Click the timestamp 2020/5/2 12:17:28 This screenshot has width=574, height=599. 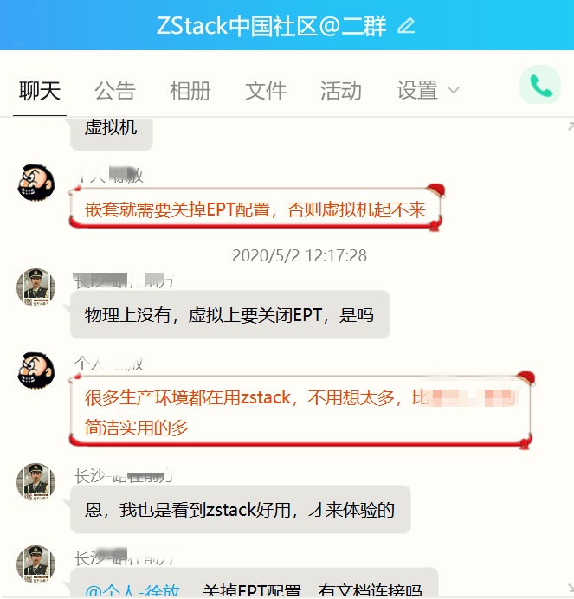300,255
